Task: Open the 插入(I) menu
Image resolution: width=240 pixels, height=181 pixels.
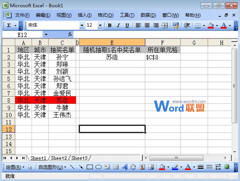Action: 85,15
